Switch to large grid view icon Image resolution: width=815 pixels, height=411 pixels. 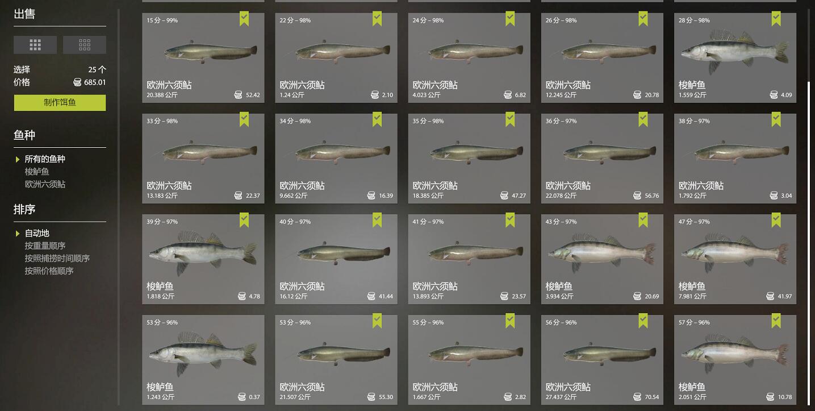coord(35,45)
